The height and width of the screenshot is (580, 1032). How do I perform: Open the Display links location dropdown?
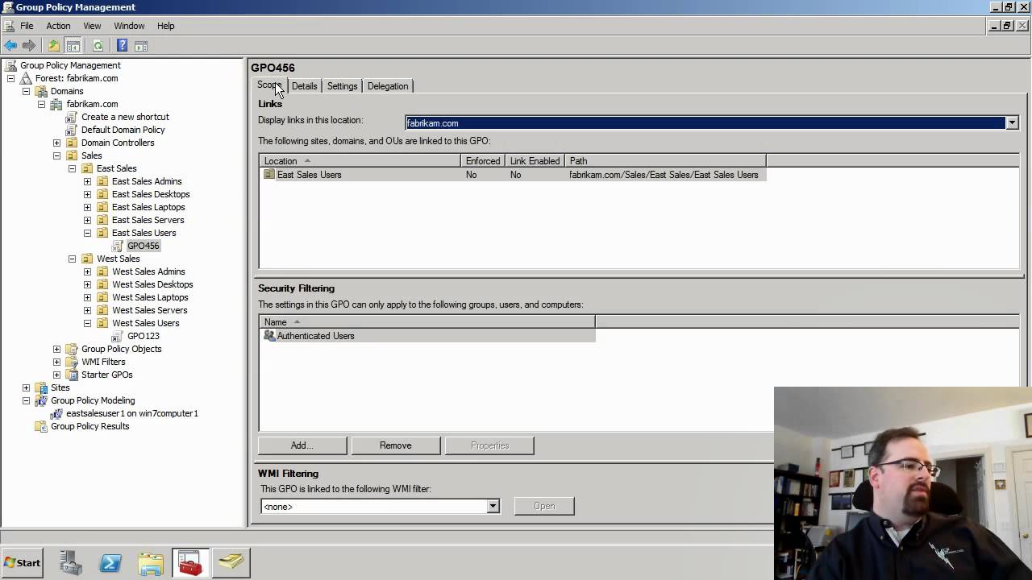[1012, 123]
